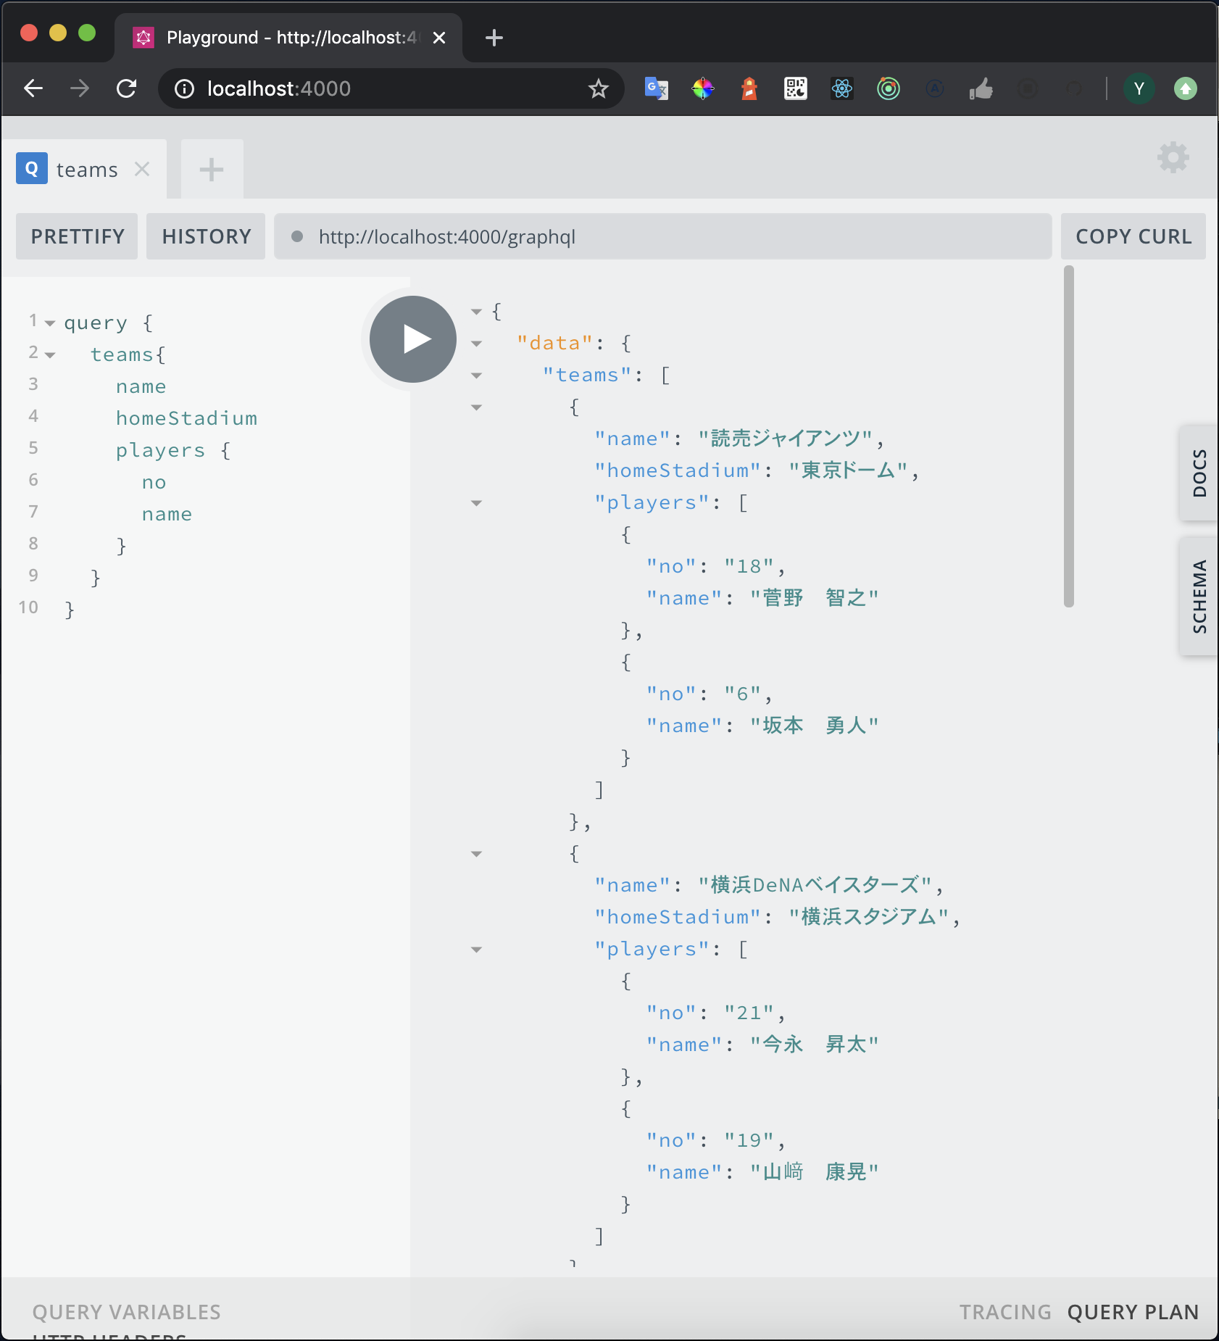This screenshot has height=1341, width=1219.
Task: Click the "今永 昇太" player name value
Action: coord(815,1045)
